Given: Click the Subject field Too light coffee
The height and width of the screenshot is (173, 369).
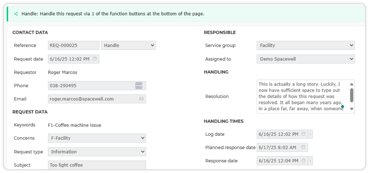Looking at the screenshot, I should (x=97, y=165).
